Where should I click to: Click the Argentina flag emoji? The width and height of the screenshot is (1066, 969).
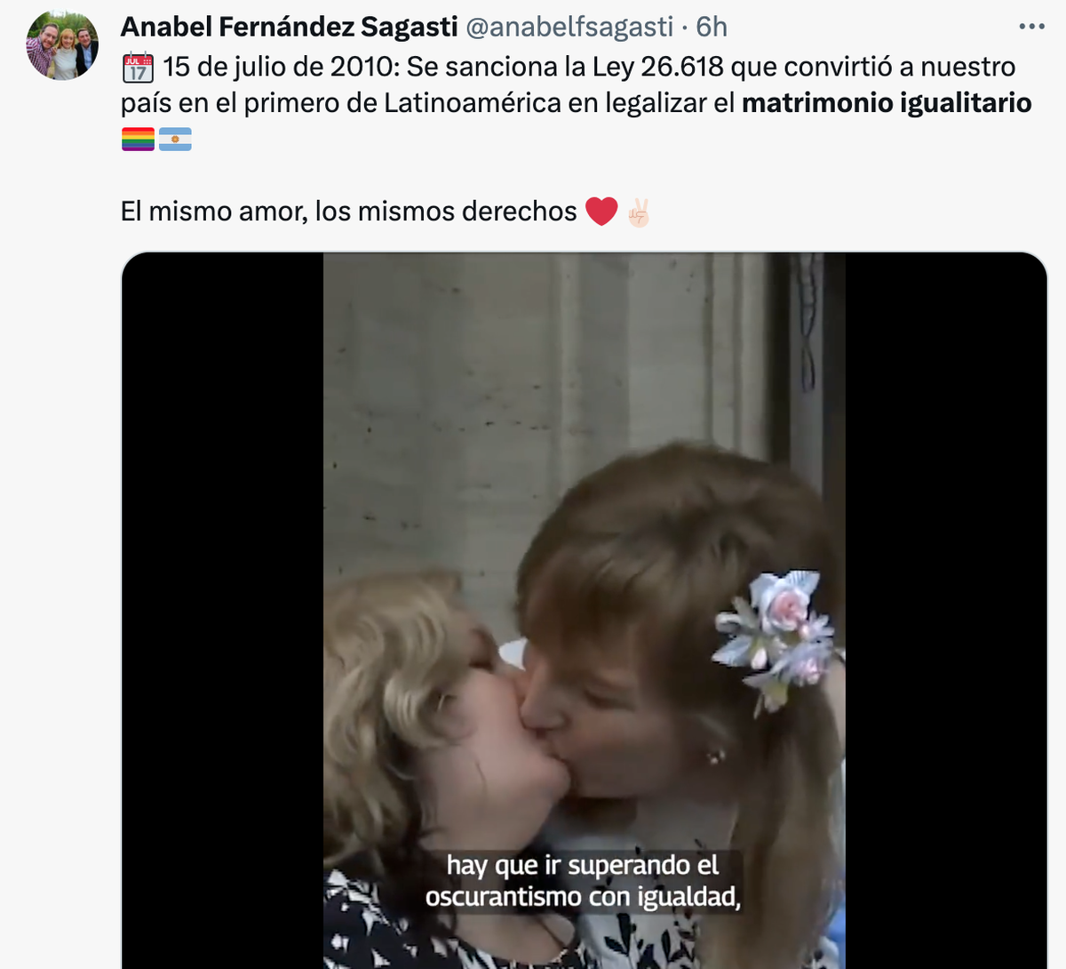click(x=175, y=140)
